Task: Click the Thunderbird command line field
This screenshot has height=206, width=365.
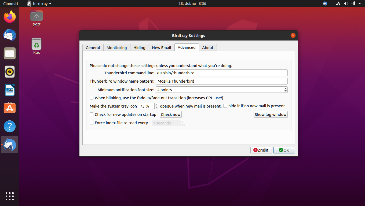Action: pyautogui.click(x=222, y=73)
